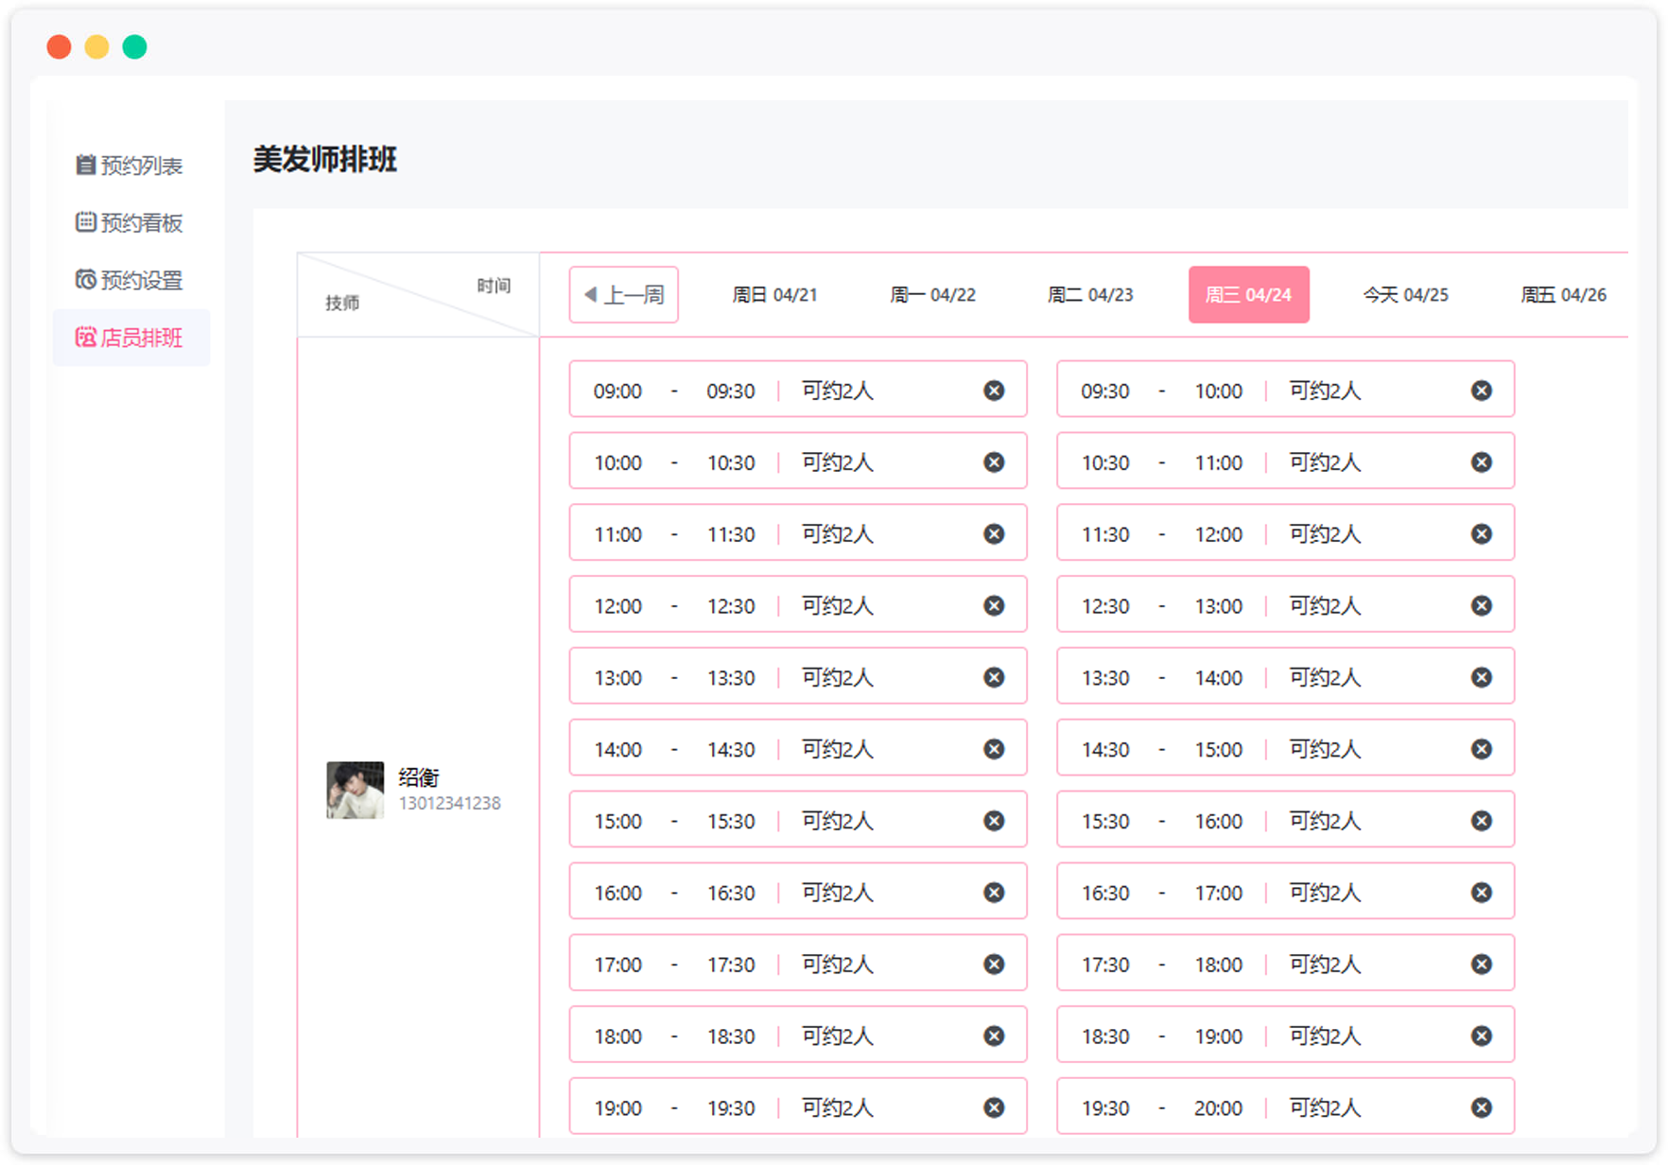Click the 预约列表 list icon
Image resolution: width=1668 pixels, height=1167 pixels.
pos(85,165)
